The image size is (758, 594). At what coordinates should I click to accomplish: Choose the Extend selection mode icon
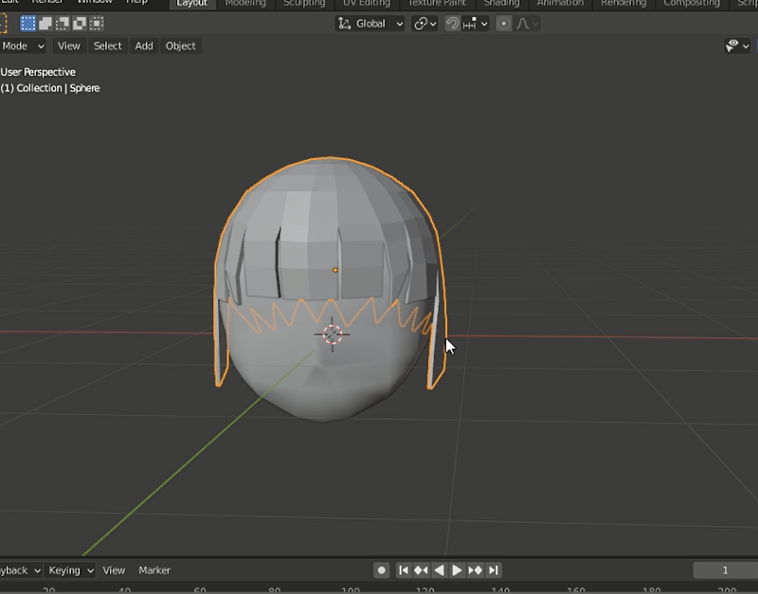[45, 23]
